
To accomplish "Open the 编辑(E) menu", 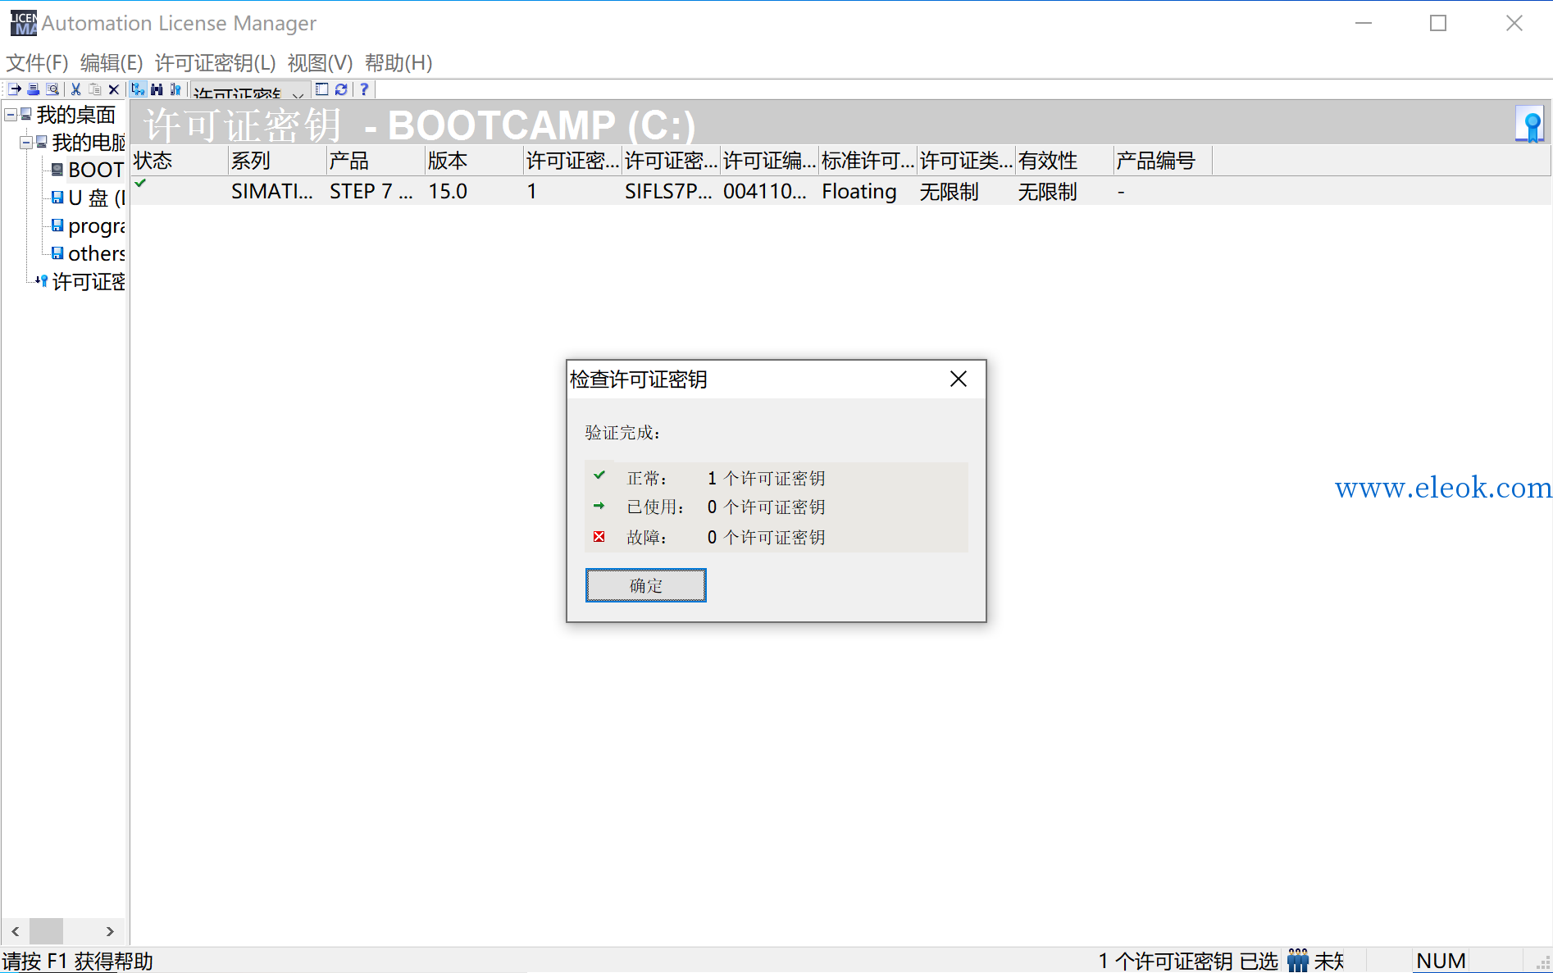I will pyautogui.click(x=112, y=63).
